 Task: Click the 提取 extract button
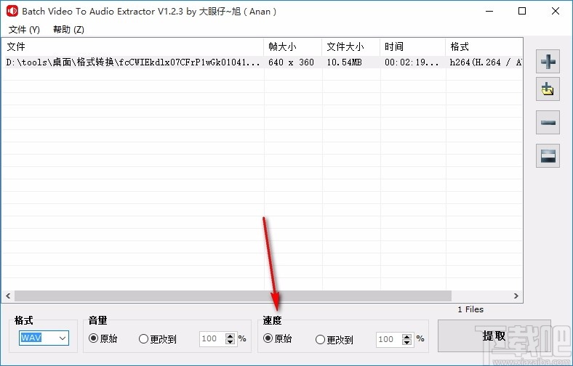494,335
